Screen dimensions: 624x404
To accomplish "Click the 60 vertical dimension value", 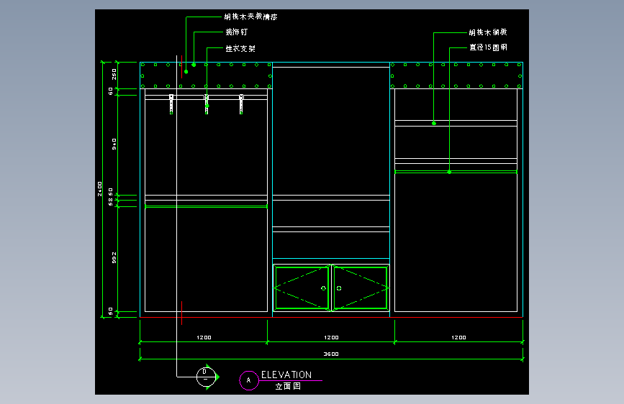I will 111,91.
